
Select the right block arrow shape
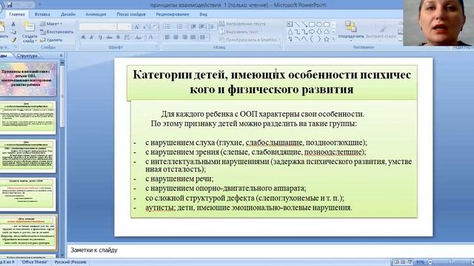tap(312, 32)
